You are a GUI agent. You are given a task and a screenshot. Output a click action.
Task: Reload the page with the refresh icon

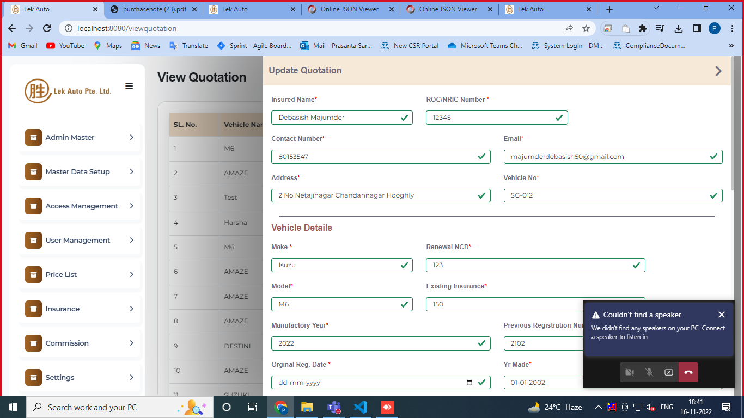pyautogui.click(x=47, y=28)
